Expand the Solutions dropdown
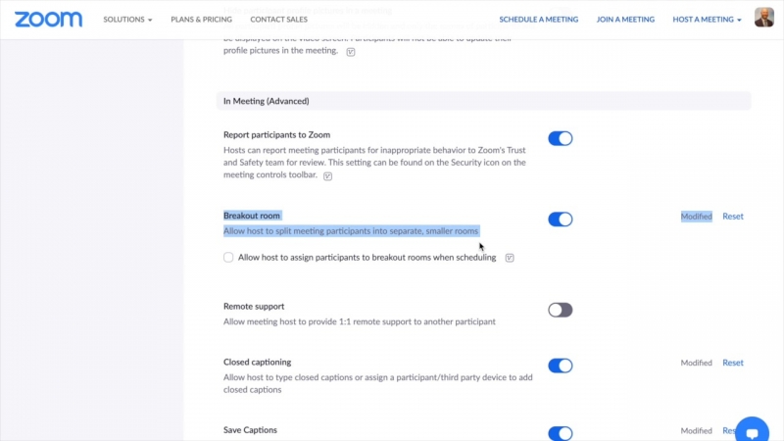The height and width of the screenshot is (441, 784). pos(127,20)
